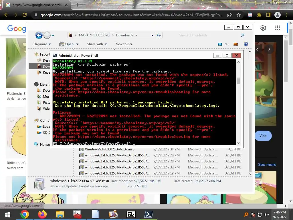Select Music library in navigation pane
293x220 pixels.
coord(43,96)
